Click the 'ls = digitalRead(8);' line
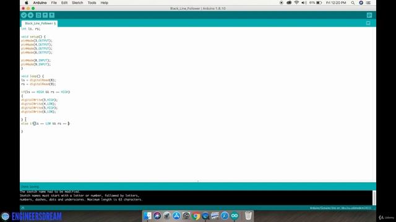Viewport: 396px width, 222px height. (x=38, y=80)
